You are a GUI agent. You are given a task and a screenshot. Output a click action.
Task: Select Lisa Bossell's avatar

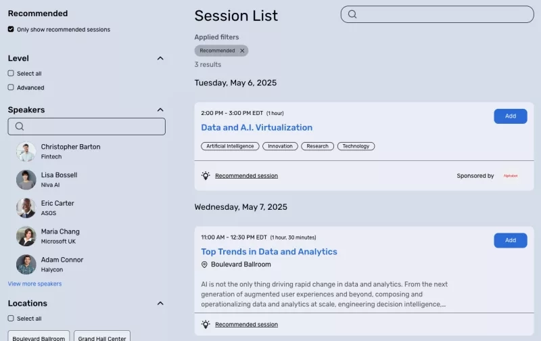(26, 180)
